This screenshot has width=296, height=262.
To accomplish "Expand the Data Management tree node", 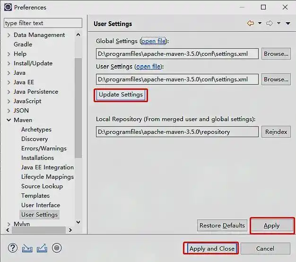I will [9, 35].
